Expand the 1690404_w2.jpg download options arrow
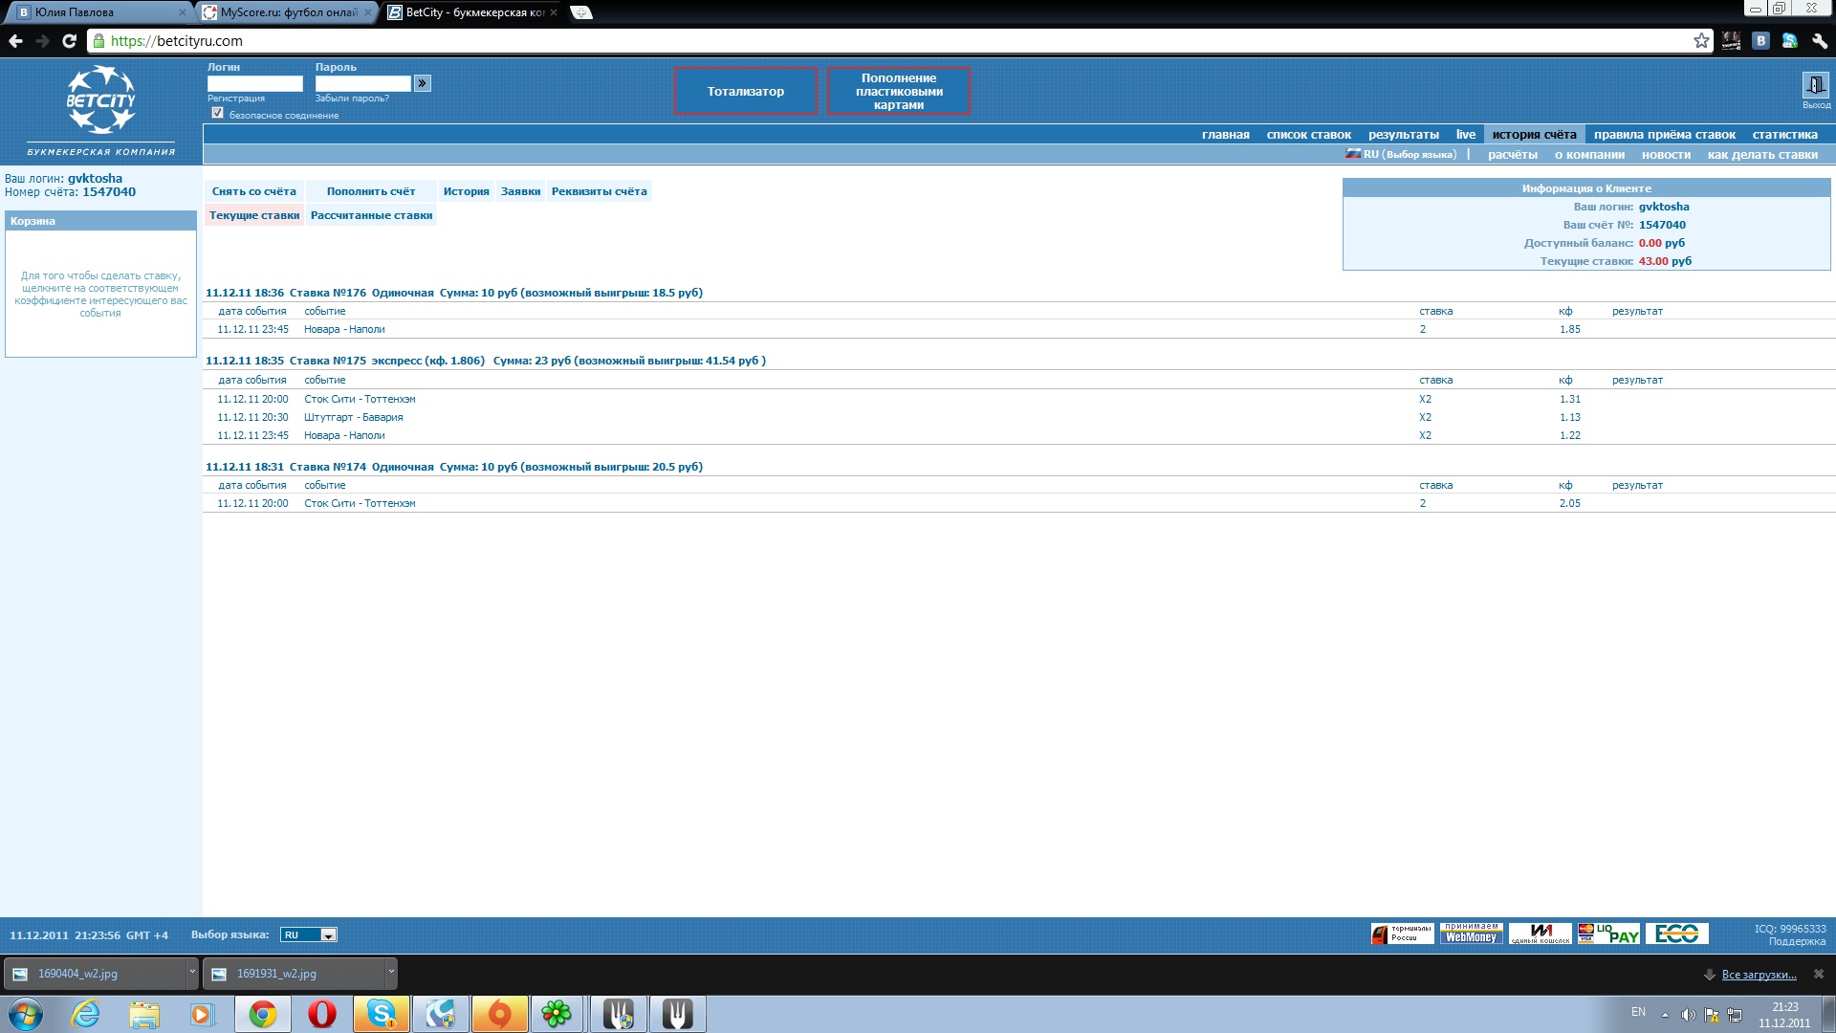The height and width of the screenshot is (1033, 1836). coord(192,973)
